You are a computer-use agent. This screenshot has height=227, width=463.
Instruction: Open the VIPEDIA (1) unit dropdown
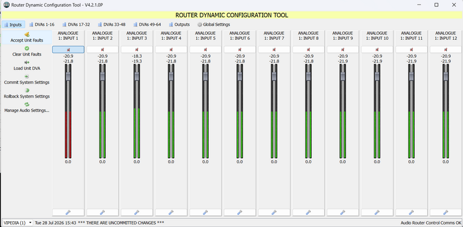pos(17,222)
